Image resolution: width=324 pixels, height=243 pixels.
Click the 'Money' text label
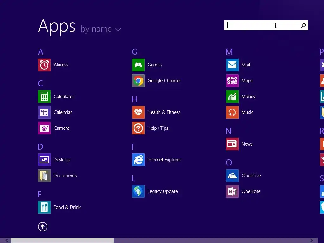[x=249, y=97]
